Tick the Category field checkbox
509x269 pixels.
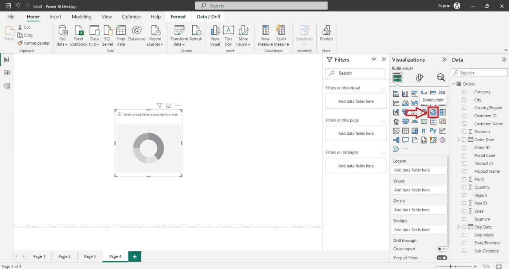pos(464,92)
